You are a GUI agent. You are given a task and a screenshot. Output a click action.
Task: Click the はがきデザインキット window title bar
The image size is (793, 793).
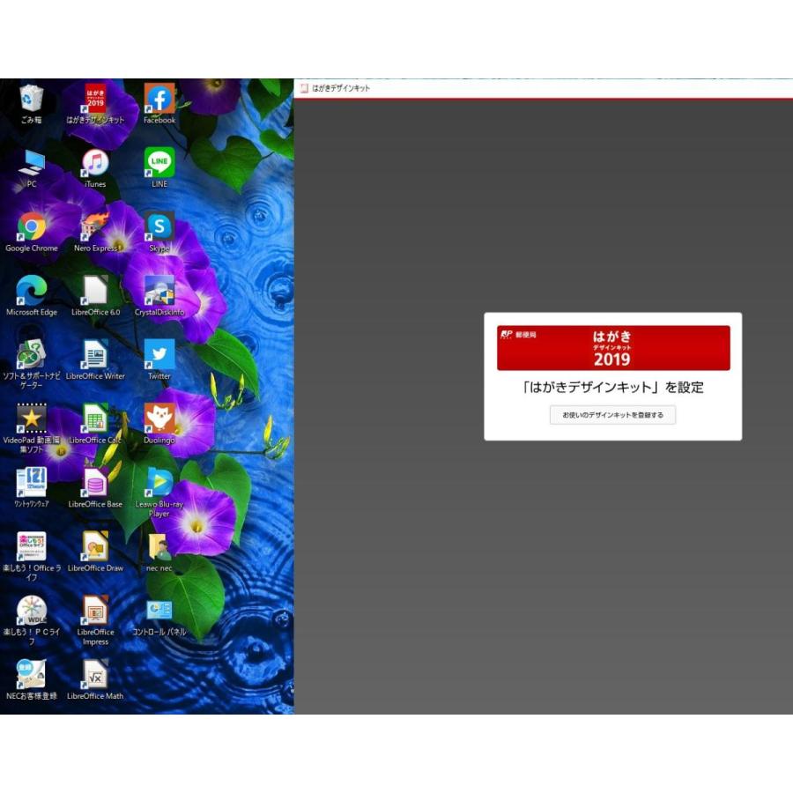pos(529,88)
